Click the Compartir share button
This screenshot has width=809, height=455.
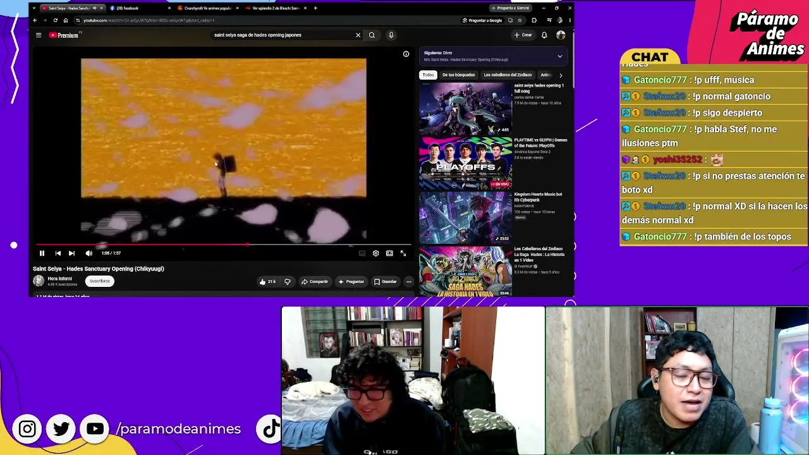314,282
